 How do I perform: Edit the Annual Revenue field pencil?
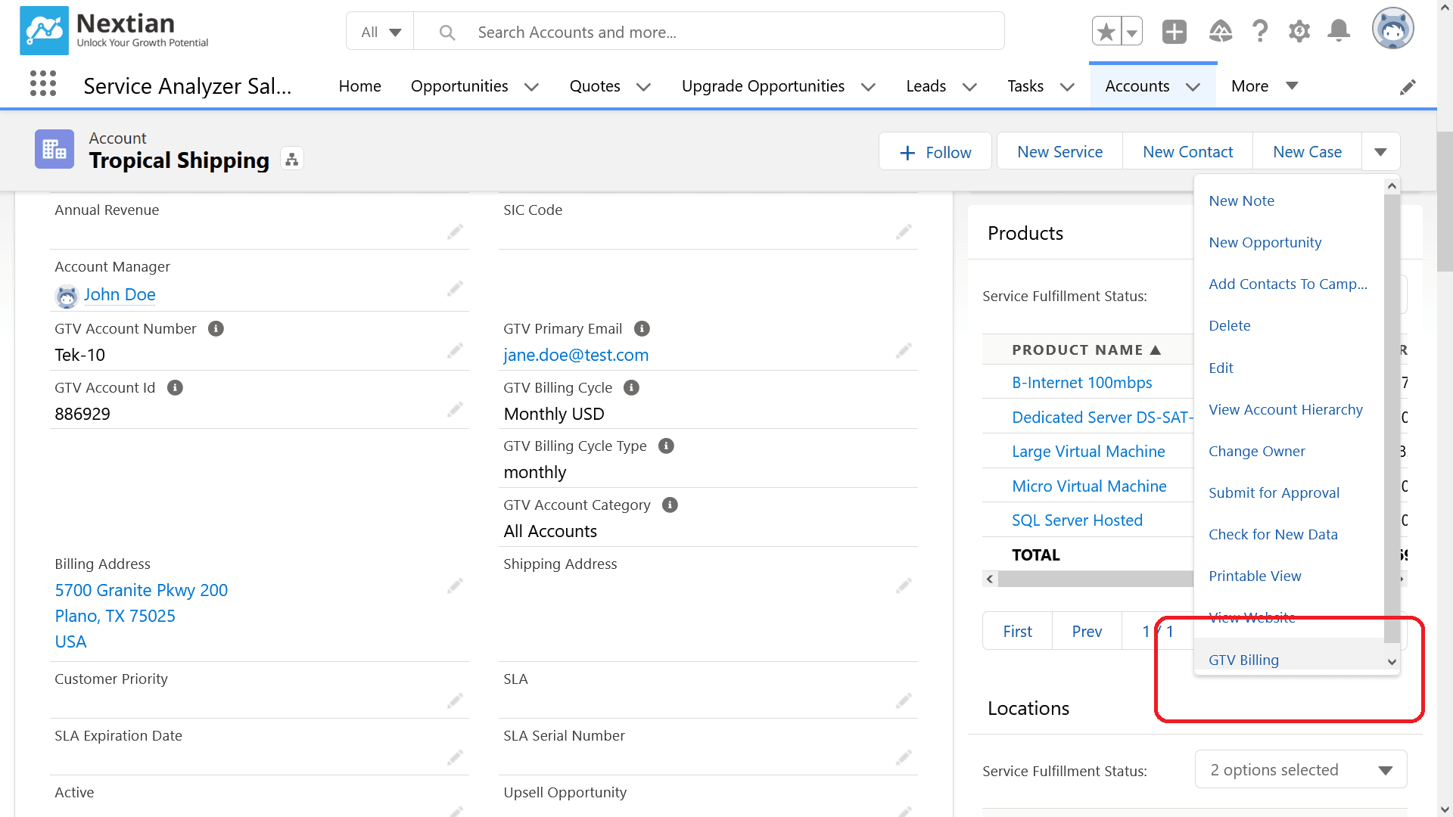tap(455, 231)
